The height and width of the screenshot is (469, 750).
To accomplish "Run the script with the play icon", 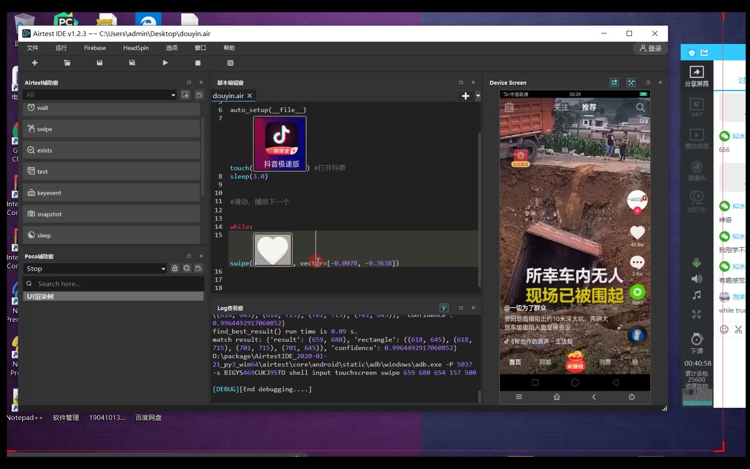I will click(x=165, y=63).
